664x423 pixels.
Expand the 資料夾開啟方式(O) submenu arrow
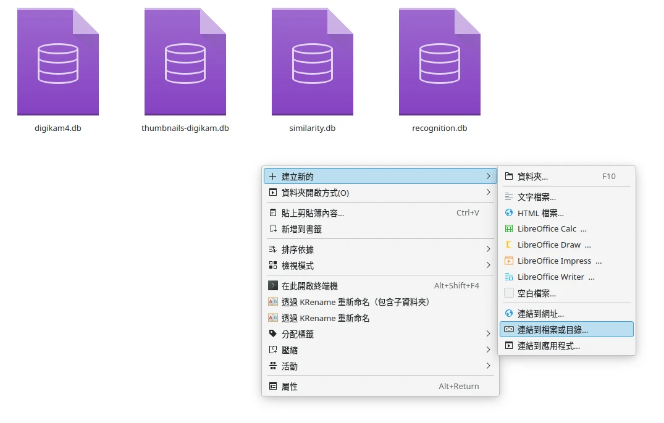pos(488,192)
